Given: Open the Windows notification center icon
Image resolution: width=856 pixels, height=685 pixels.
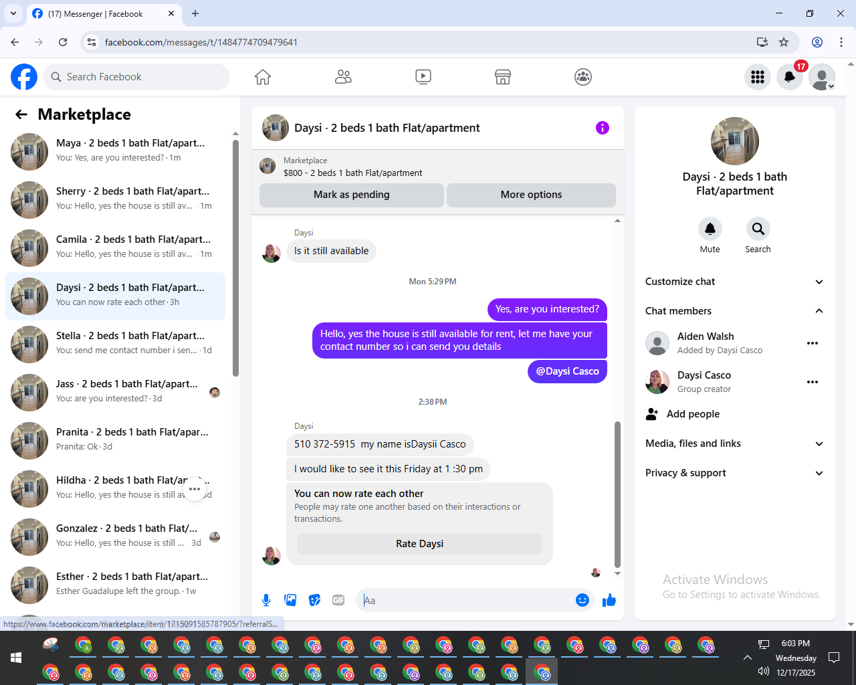Looking at the screenshot, I should (x=834, y=658).
